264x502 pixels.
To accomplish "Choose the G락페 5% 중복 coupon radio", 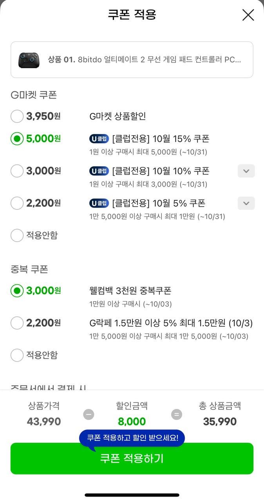I will tap(17, 323).
